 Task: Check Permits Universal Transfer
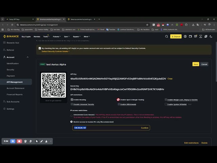click(72, 104)
